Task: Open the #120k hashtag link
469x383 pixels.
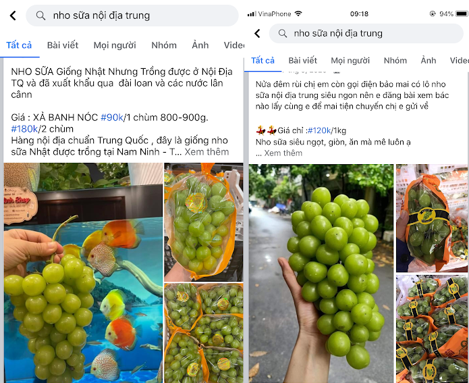Action: 321,130
